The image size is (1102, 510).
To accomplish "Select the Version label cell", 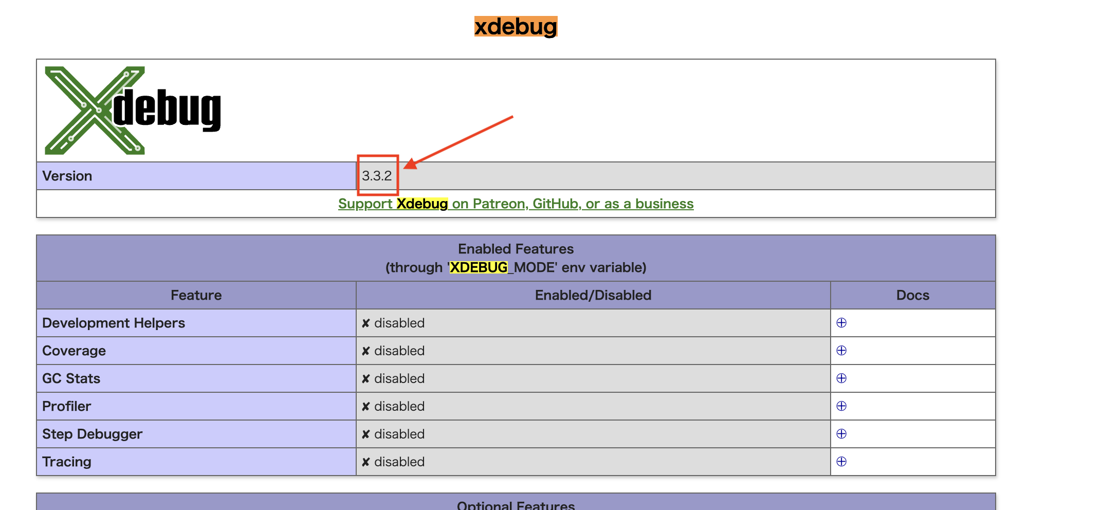I will click(x=196, y=176).
